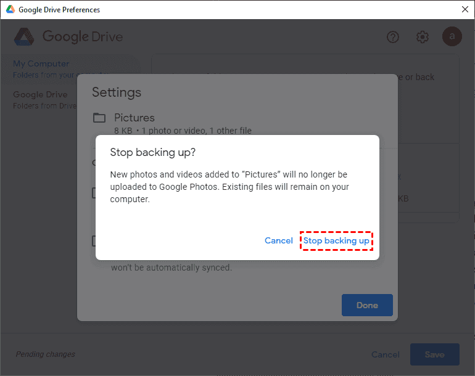Click the Google Drive icon in title bar
Screen dimensions: 475x376
click(9, 9)
